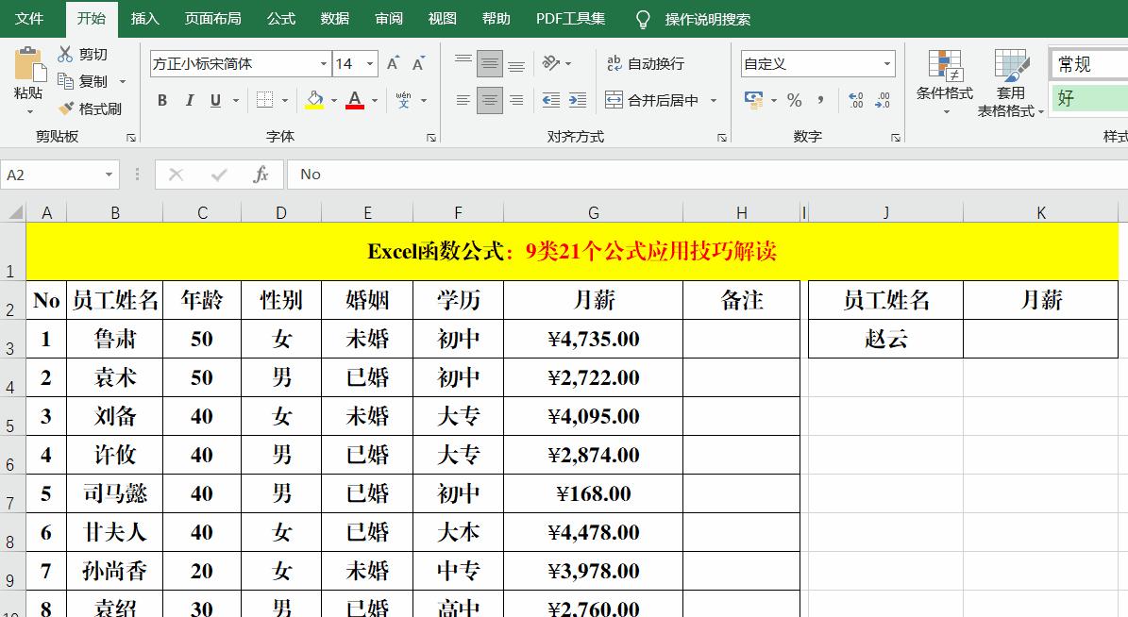Open Font group dialog launcher
This screenshot has height=617, width=1128.
click(431, 138)
